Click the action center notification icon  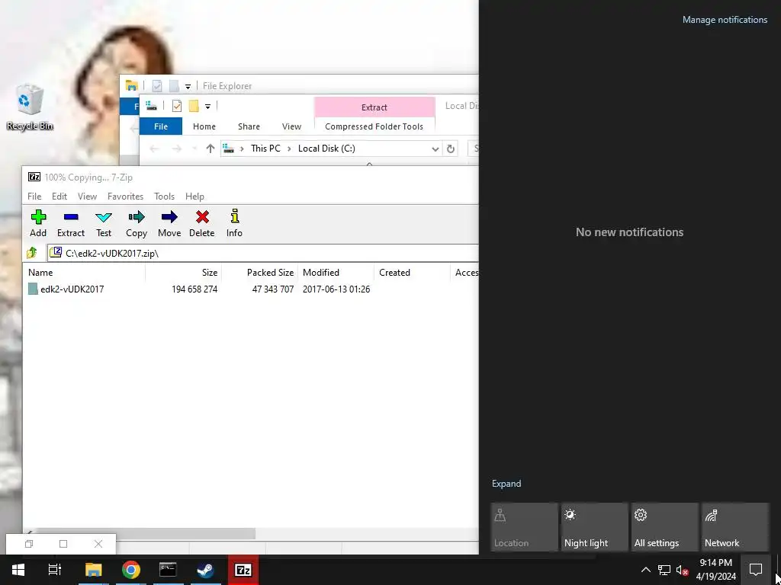coord(756,570)
